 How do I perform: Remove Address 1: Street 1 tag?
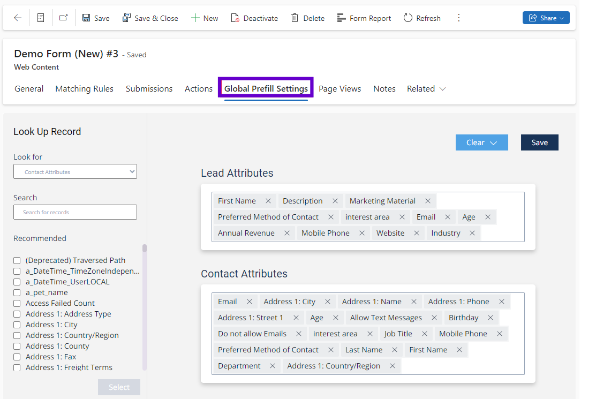296,318
